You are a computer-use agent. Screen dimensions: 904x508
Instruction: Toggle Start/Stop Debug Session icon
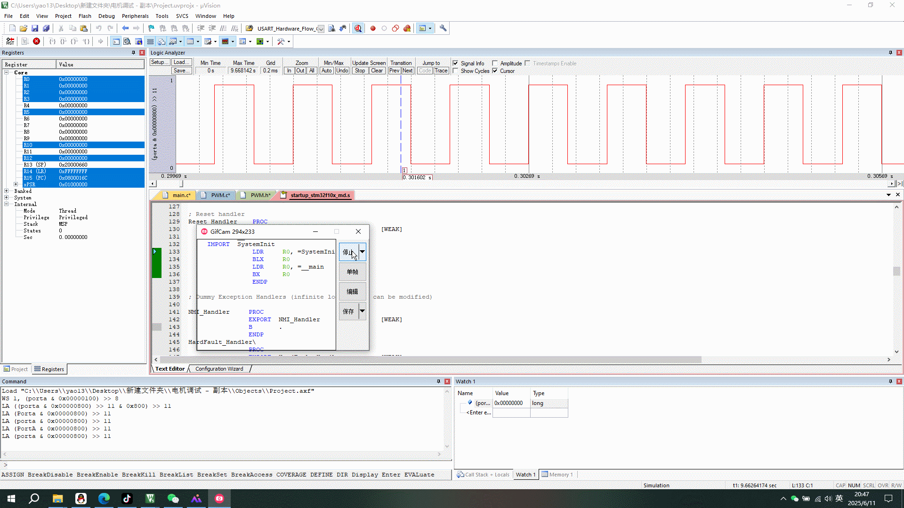pyautogui.click(x=358, y=28)
